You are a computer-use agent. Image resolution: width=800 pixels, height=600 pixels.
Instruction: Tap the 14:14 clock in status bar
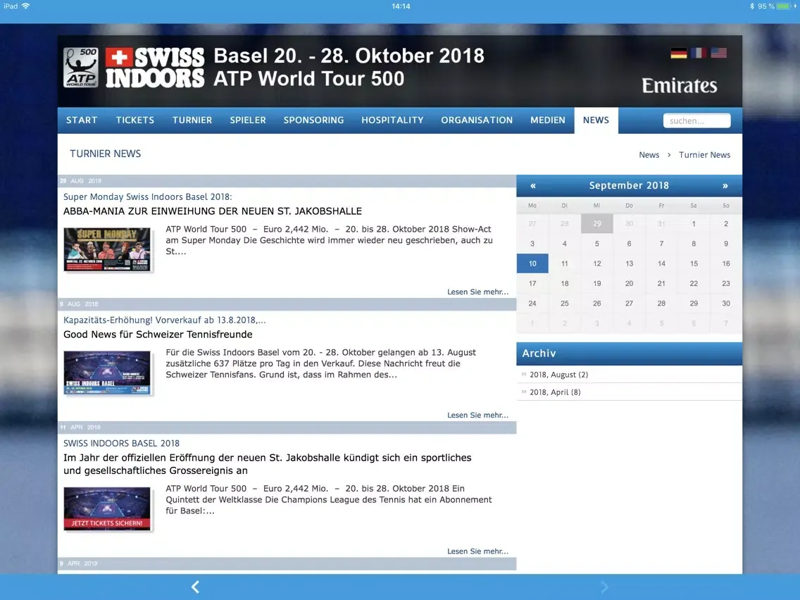click(x=401, y=6)
